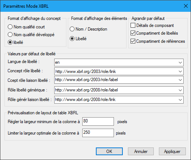This screenshot has width=191, height=160.
Task: Click the optimal column width limit field
Action: coord(98,133)
